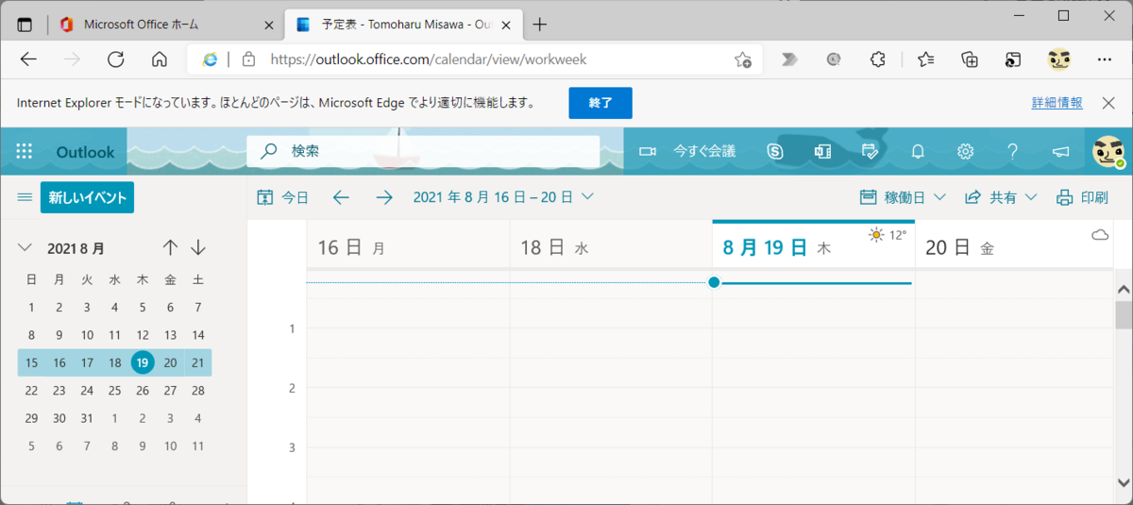Go to the next week arrow
This screenshot has height=505, width=1133.
tap(384, 197)
